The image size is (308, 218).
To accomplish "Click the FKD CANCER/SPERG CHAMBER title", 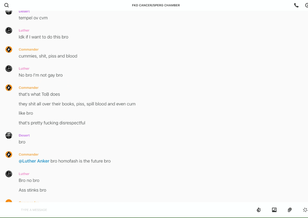I will pyautogui.click(x=156, y=5).
